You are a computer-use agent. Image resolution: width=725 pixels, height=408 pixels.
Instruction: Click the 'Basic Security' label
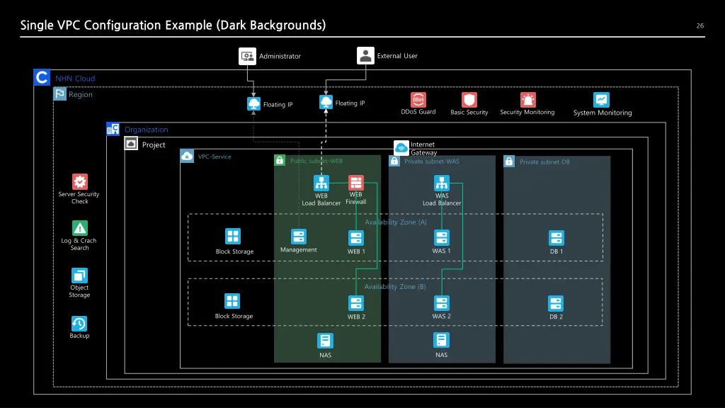coord(469,113)
